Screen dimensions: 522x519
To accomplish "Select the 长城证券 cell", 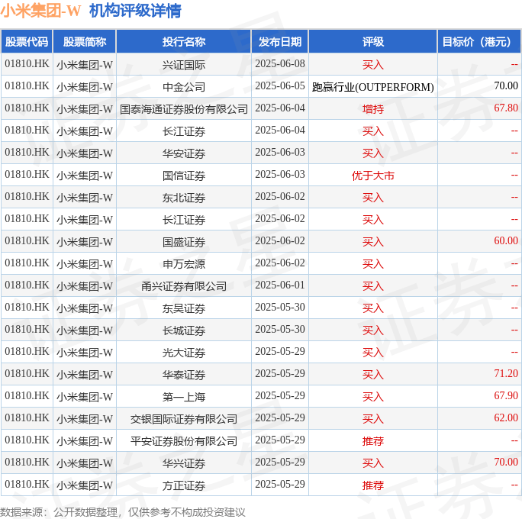I will [x=184, y=330].
